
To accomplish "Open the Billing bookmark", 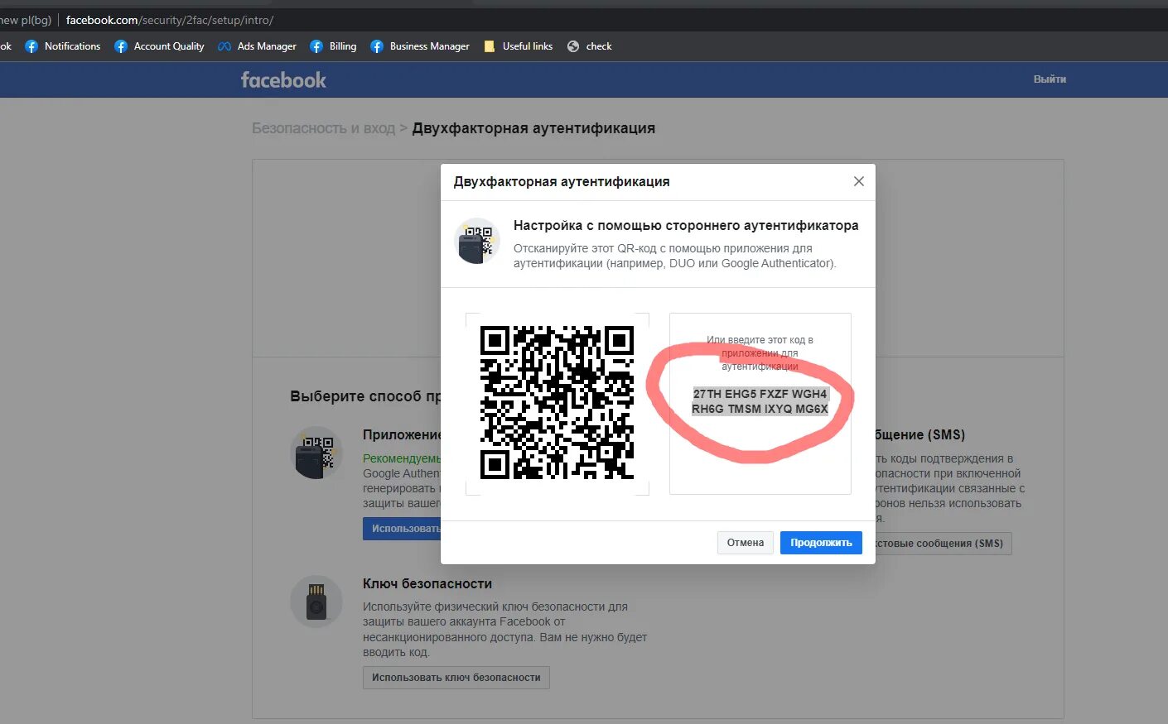I will [x=333, y=46].
